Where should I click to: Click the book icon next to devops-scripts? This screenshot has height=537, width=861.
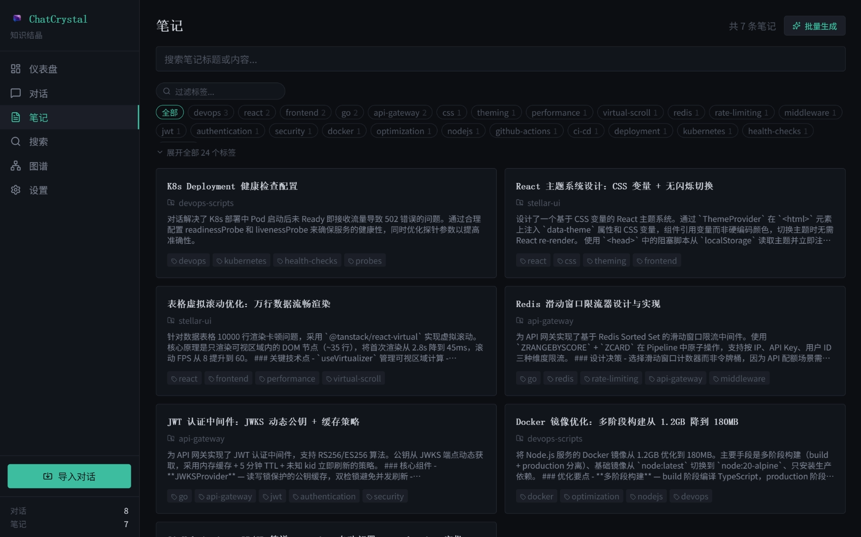171,203
